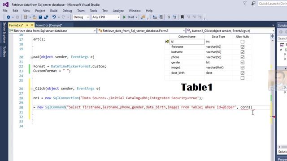
Task: Click the id column name cell
Action: [187, 42]
